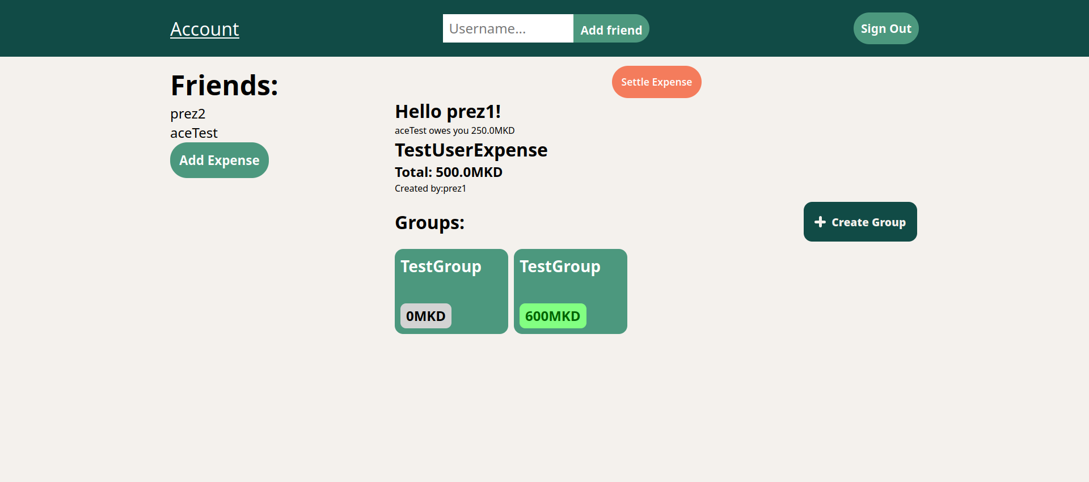Click the Hello prez1! greeting
The width and height of the screenshot is (1089, 482).
(448, 112)
